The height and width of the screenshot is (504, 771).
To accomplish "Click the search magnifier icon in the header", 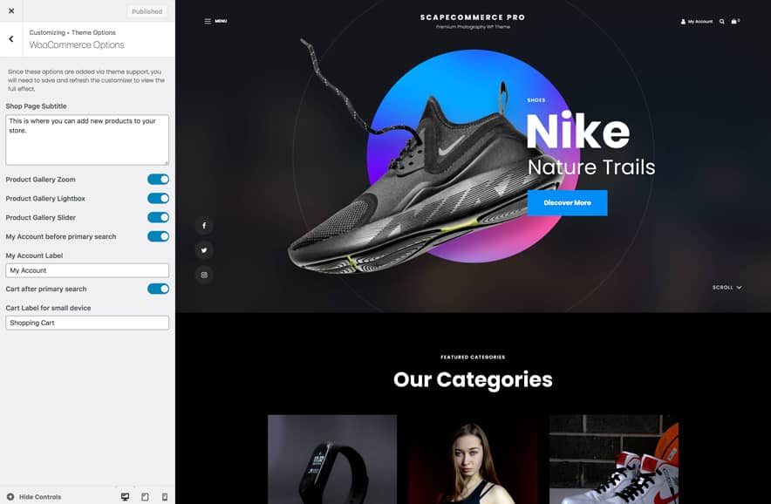I will tap(722, 22).
